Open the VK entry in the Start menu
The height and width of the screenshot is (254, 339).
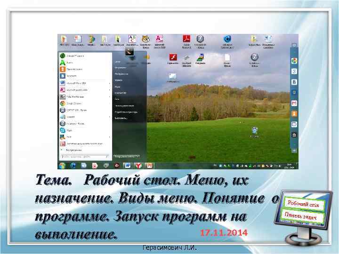coord(85,76)
